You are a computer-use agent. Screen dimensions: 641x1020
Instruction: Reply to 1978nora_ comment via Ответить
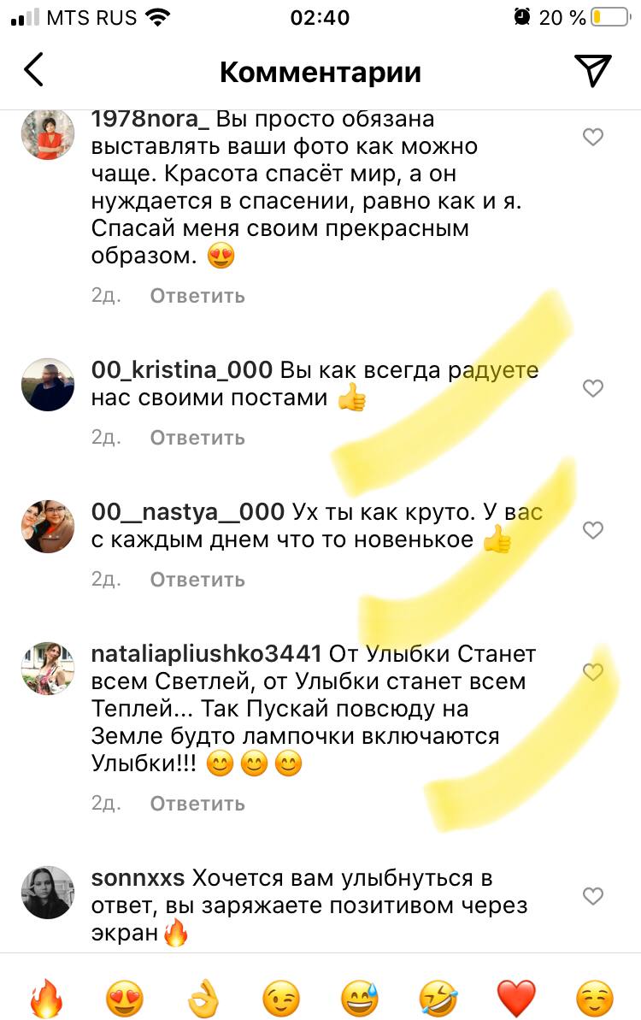click(197, 296)
